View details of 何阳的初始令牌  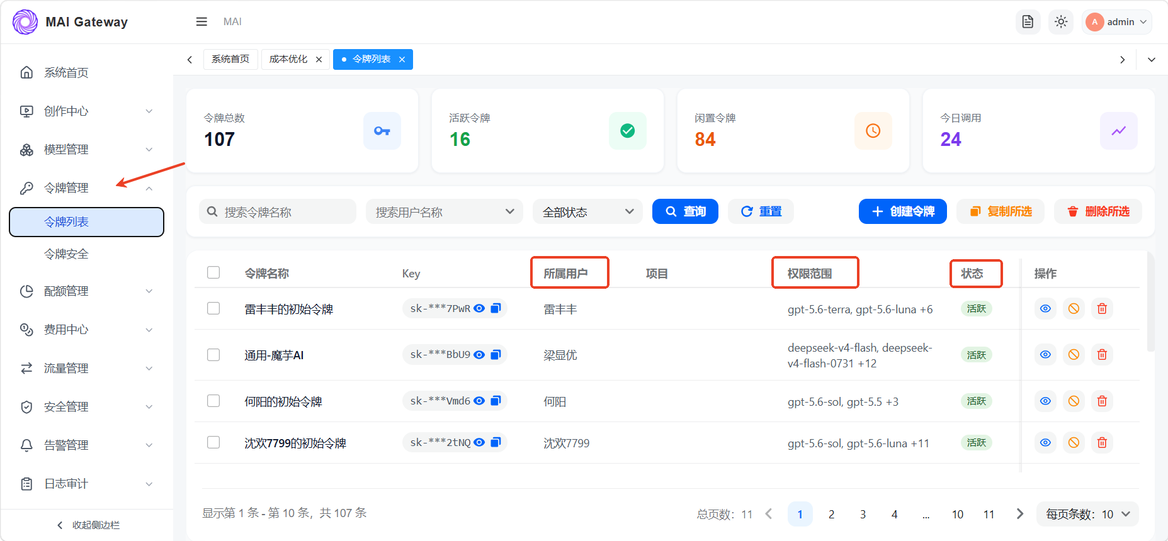coord(1045,401)
